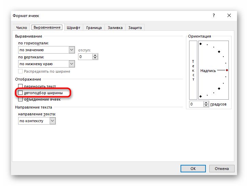Set orientation to the top 90-degree diamond
The width and height of the screenshot is (248, 186).
(x=200, y=44)
